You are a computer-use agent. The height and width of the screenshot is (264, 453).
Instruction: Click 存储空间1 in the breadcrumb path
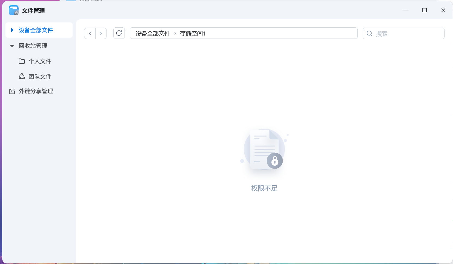(x=193, y=33)
